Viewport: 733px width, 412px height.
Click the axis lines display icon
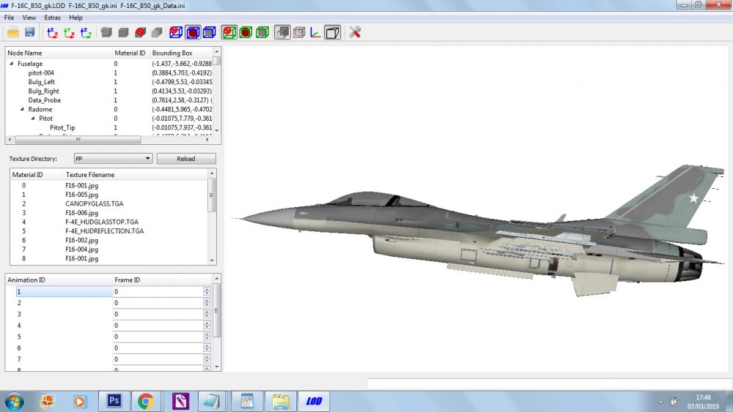[x=315, y=32]
